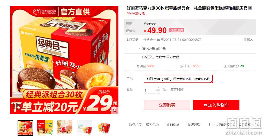The height and width of the screenshot is (137, 264).
Task: Click the 正品保证 service promise
Action: pos(173,125)
